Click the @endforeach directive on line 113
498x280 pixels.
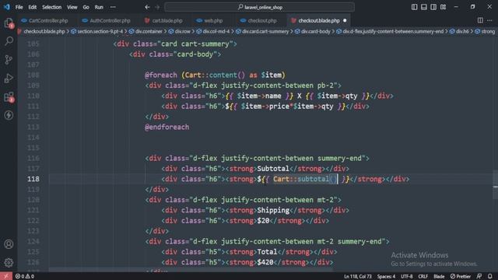tap(167, 128)
